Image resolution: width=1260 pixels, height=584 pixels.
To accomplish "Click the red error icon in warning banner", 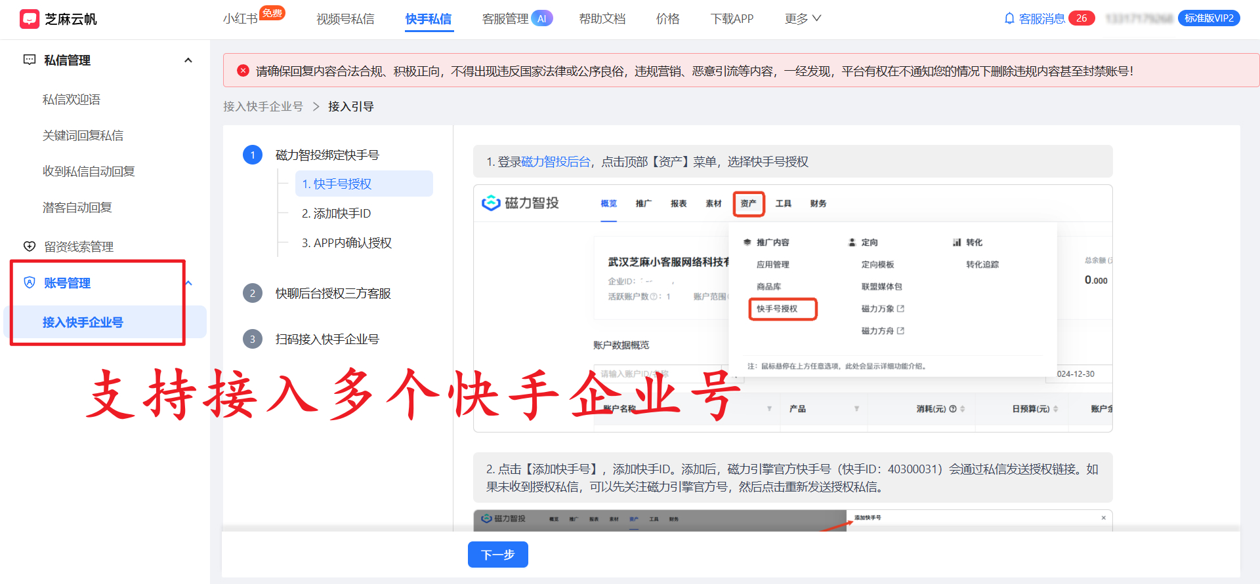I will coord(243,70).
